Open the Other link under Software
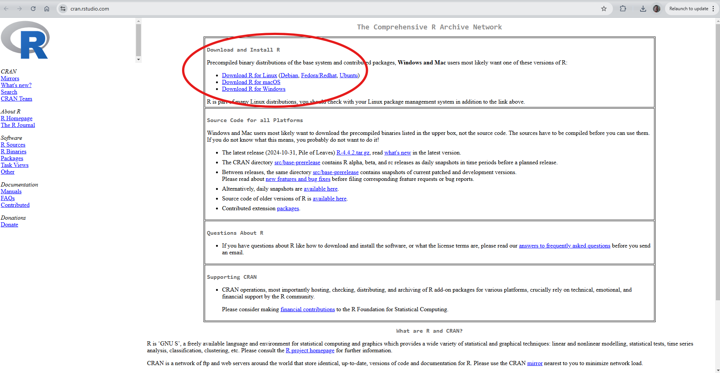720x373 pixels. tap(8, 172)
